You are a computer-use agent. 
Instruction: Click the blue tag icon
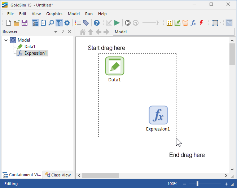pos(86,23)
